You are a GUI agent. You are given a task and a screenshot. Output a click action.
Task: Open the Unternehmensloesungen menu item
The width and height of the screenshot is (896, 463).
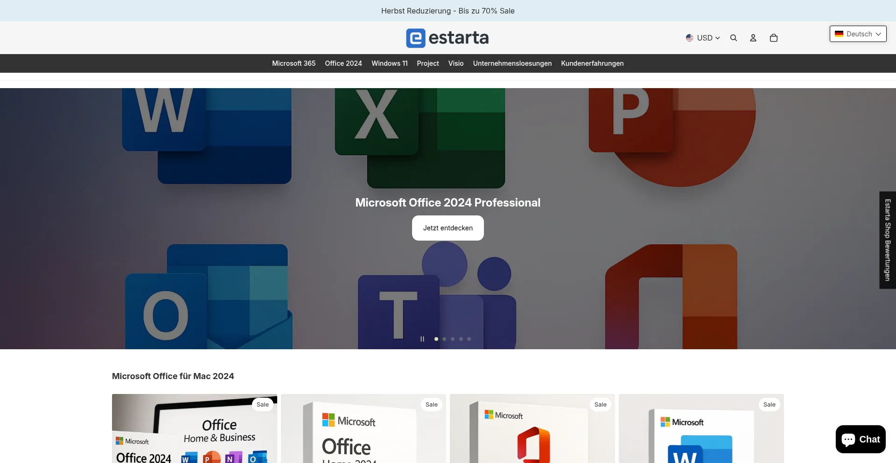(x=512, y=63)
